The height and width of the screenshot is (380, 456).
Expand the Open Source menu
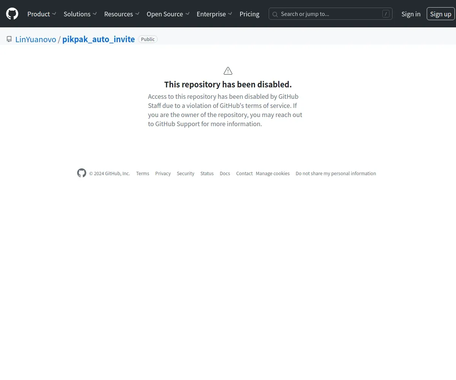tap(168, 14)
